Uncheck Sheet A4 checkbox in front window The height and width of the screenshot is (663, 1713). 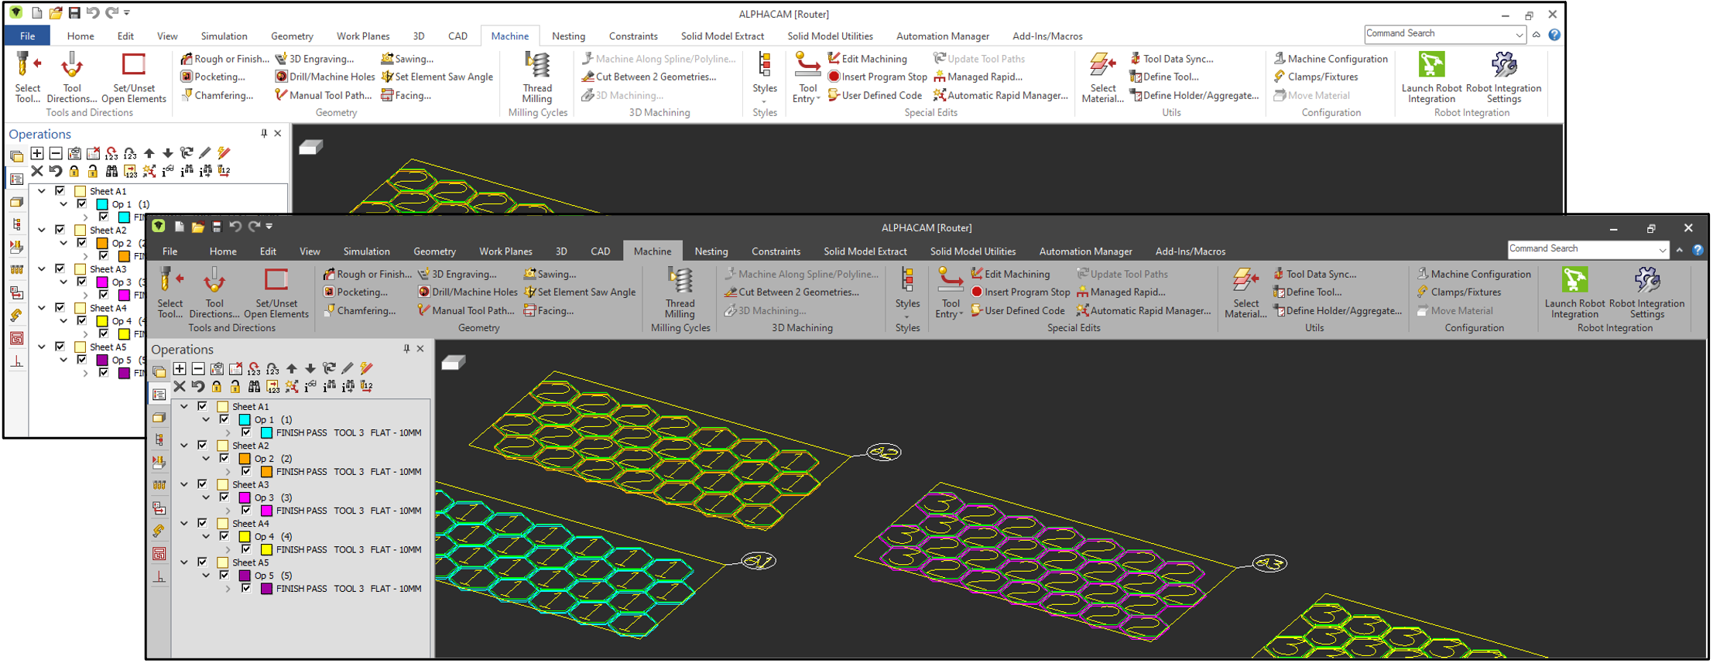(x=203, y=523)
